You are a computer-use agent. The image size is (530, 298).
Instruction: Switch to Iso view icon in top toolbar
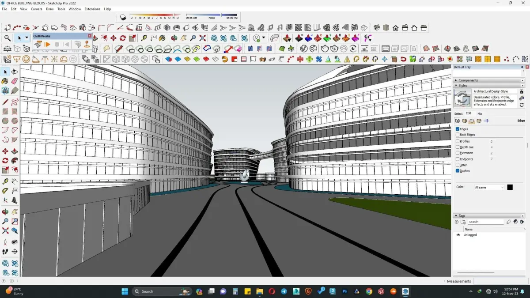[376, 28]
